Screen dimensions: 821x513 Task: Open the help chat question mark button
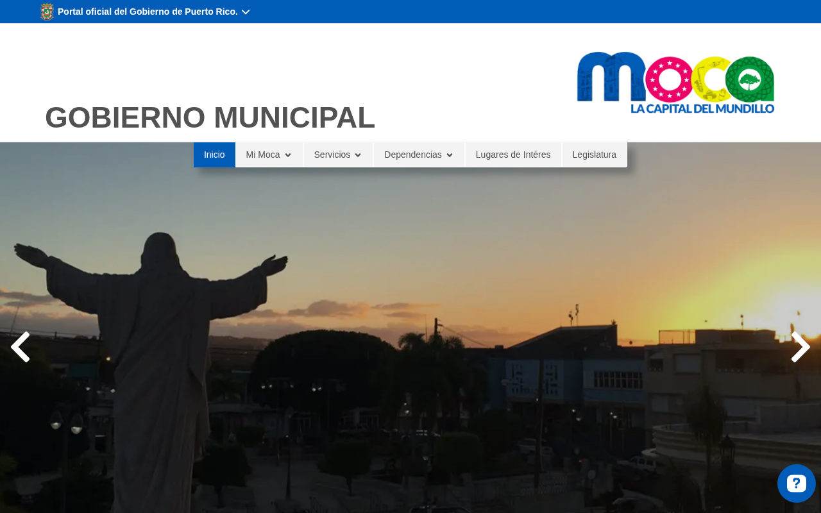pyautogui.click(x=797, y=484)
